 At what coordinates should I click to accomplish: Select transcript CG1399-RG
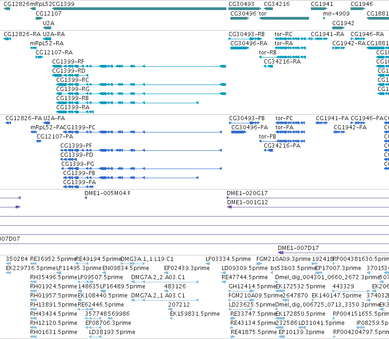point(141,94)
